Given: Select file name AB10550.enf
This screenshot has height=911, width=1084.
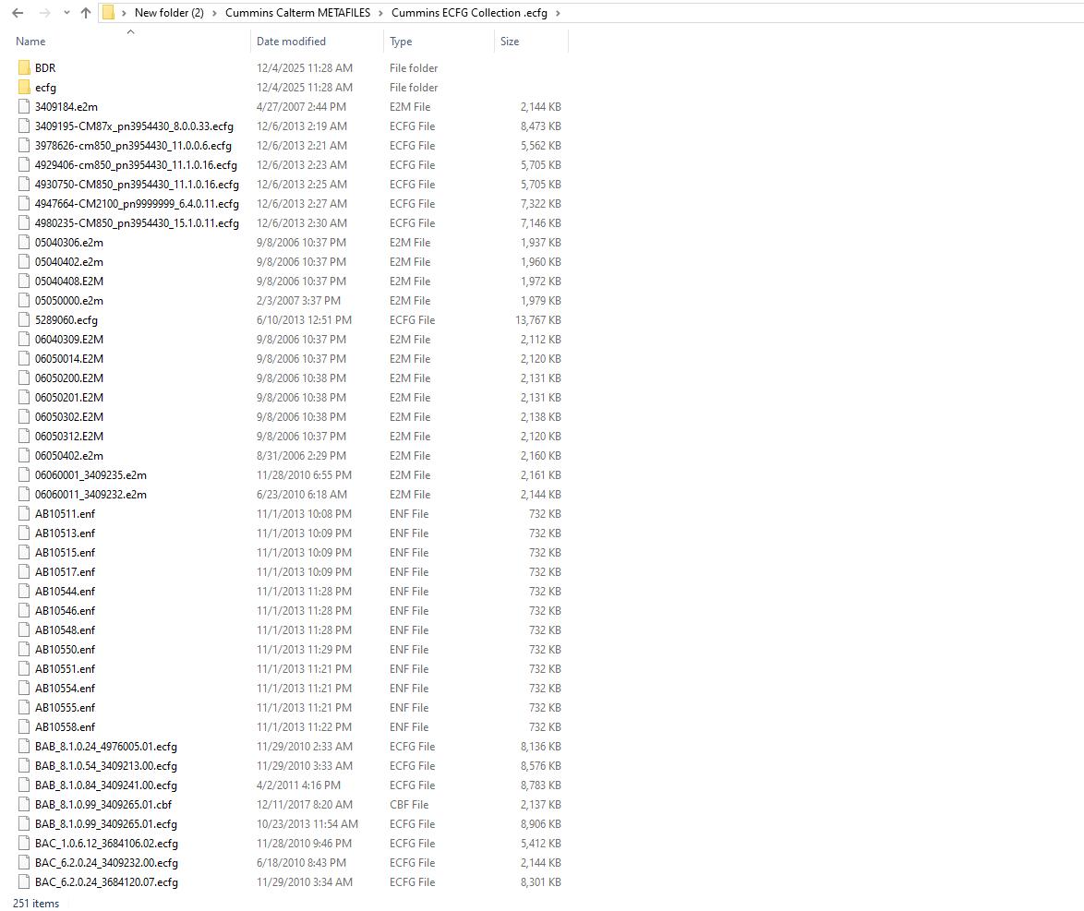Looking at the screenshot, I should 65,649.
